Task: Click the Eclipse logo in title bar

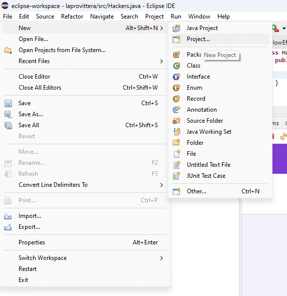Action: coord(5,6)
